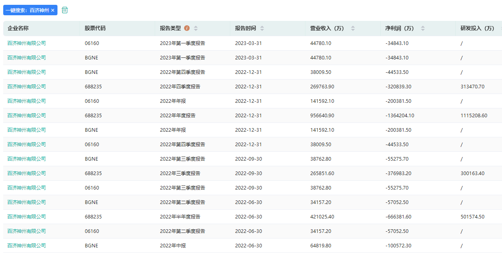Click the 股票代码 column header
The height and width of the screenshot is (253, 502).
(95, 28)
